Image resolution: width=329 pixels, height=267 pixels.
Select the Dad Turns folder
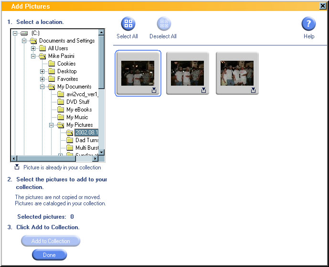87,140
